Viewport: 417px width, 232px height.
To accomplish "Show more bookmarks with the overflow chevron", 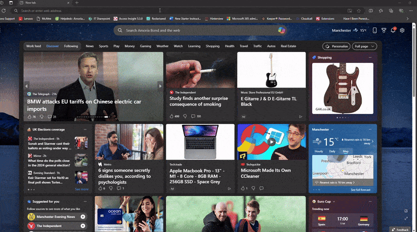I will click(408, 19).
